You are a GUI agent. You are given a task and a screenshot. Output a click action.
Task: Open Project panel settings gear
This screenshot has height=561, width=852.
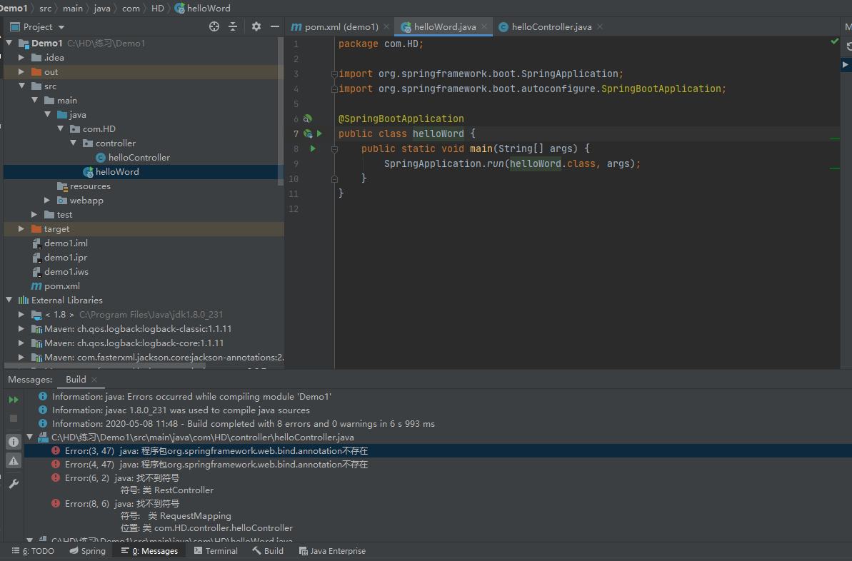256,26
